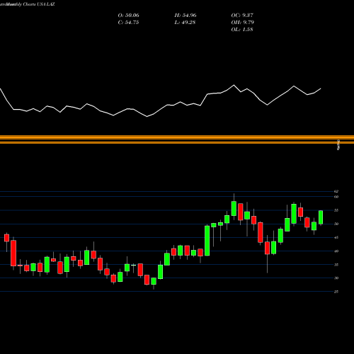Click the 30 price axis label
The width and height of the screenshot is (354, 354).
tap(336, 278)
